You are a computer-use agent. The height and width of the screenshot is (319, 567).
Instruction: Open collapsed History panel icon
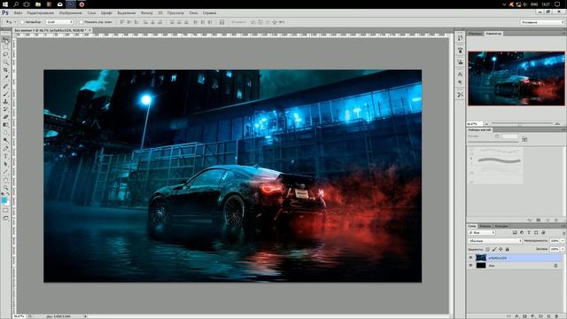coord(460,38)
